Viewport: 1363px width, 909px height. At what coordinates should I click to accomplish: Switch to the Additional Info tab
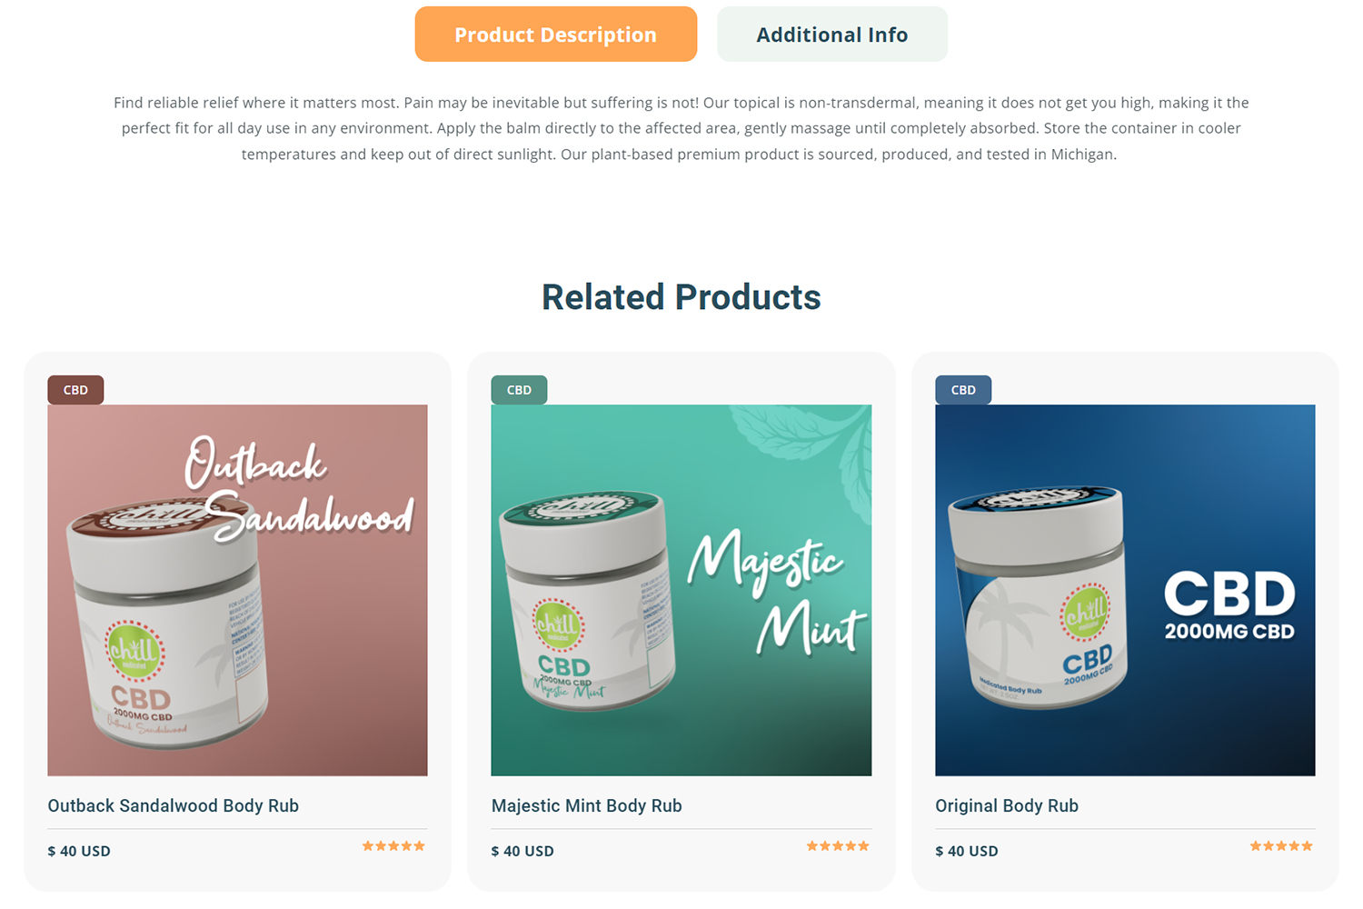(x=832, y=35)
